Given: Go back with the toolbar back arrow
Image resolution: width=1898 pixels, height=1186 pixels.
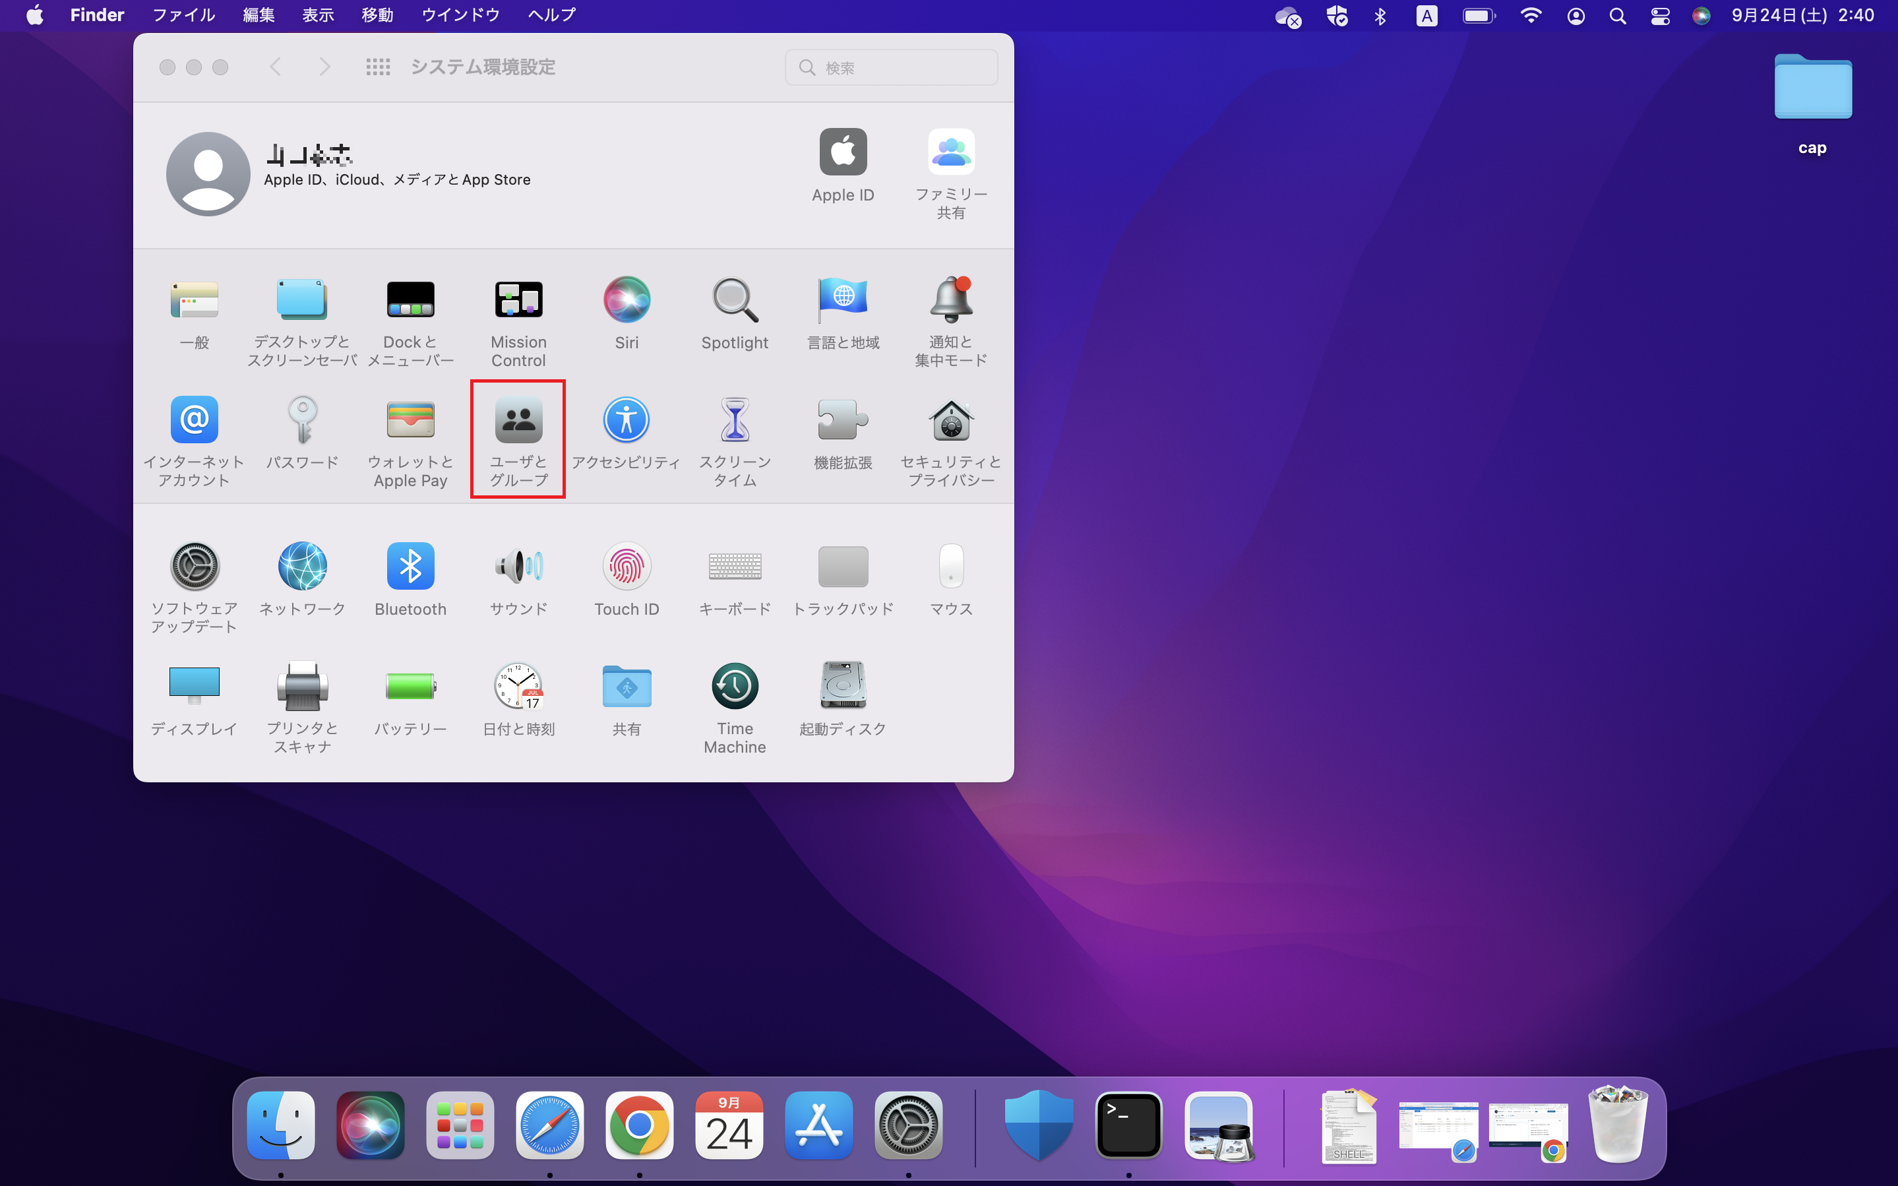Looking at the screenshot, I should 275,67.
